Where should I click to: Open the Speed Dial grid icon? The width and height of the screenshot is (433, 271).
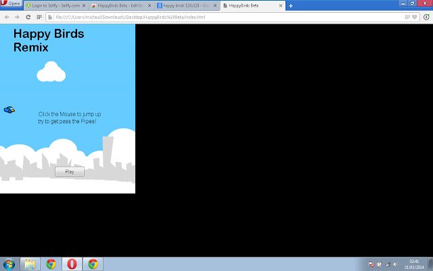[x=39, y=17]
